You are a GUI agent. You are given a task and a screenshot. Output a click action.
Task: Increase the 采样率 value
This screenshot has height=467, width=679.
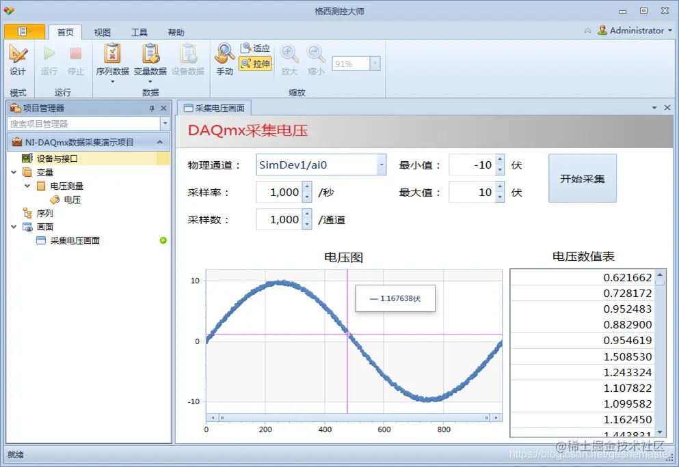(x=307, y=187)
